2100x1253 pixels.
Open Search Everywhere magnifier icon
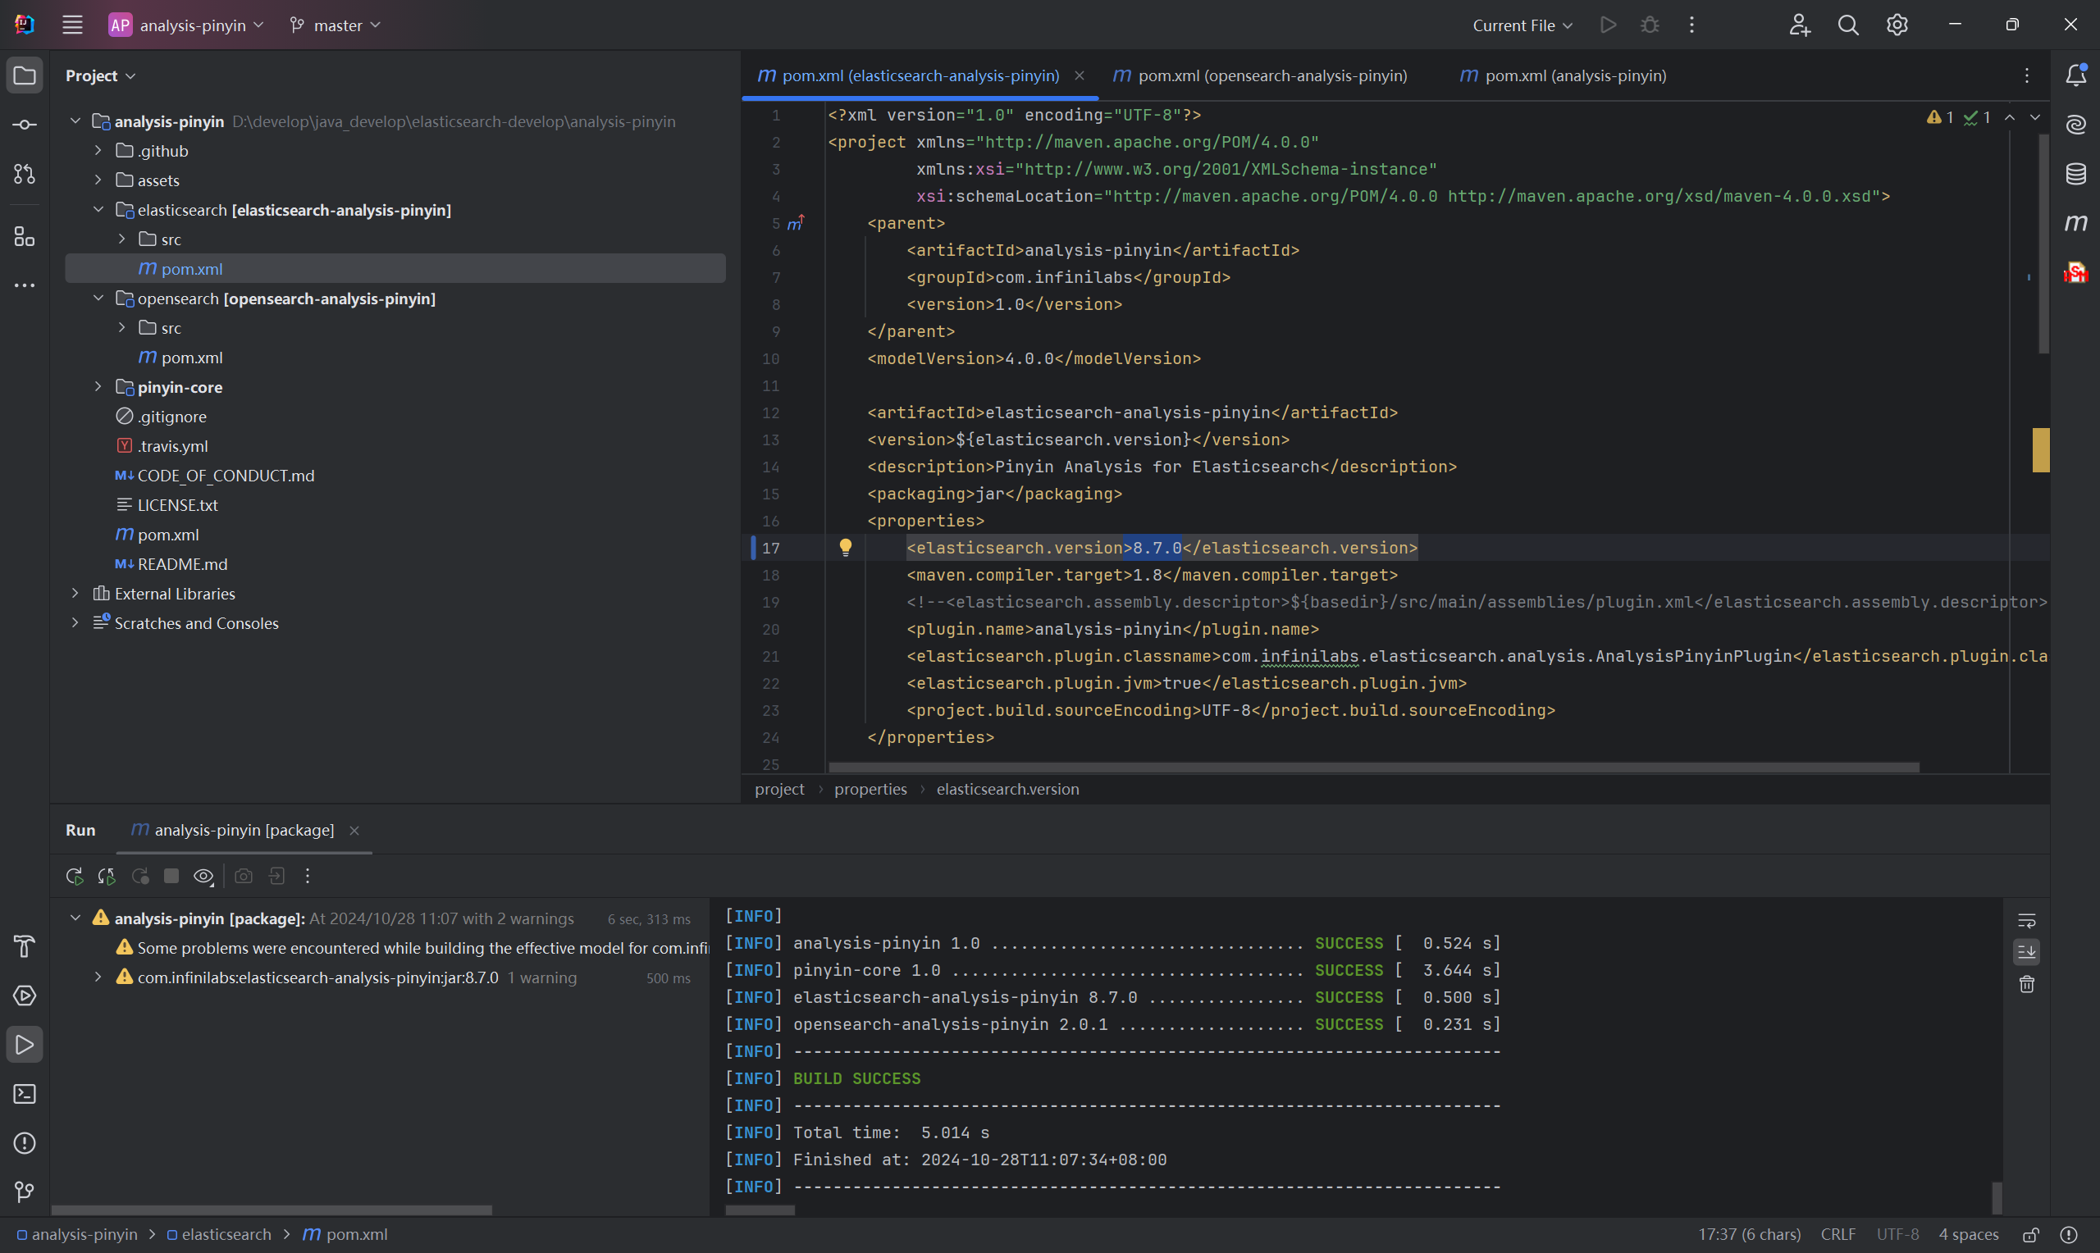(x=1847, y=25)
